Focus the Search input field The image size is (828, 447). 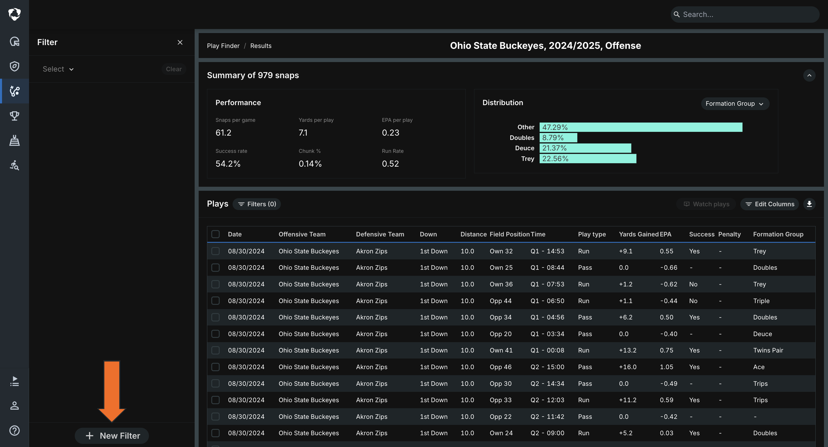click(x=745, y=14)
